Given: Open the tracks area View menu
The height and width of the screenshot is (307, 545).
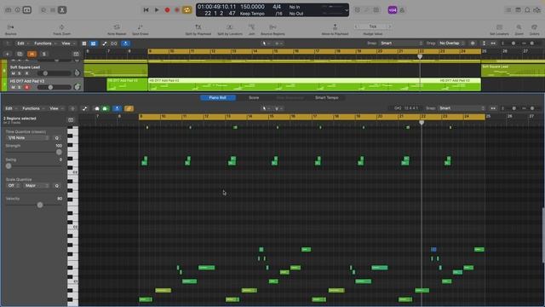Looking at the screenshot, I should 67,43.
